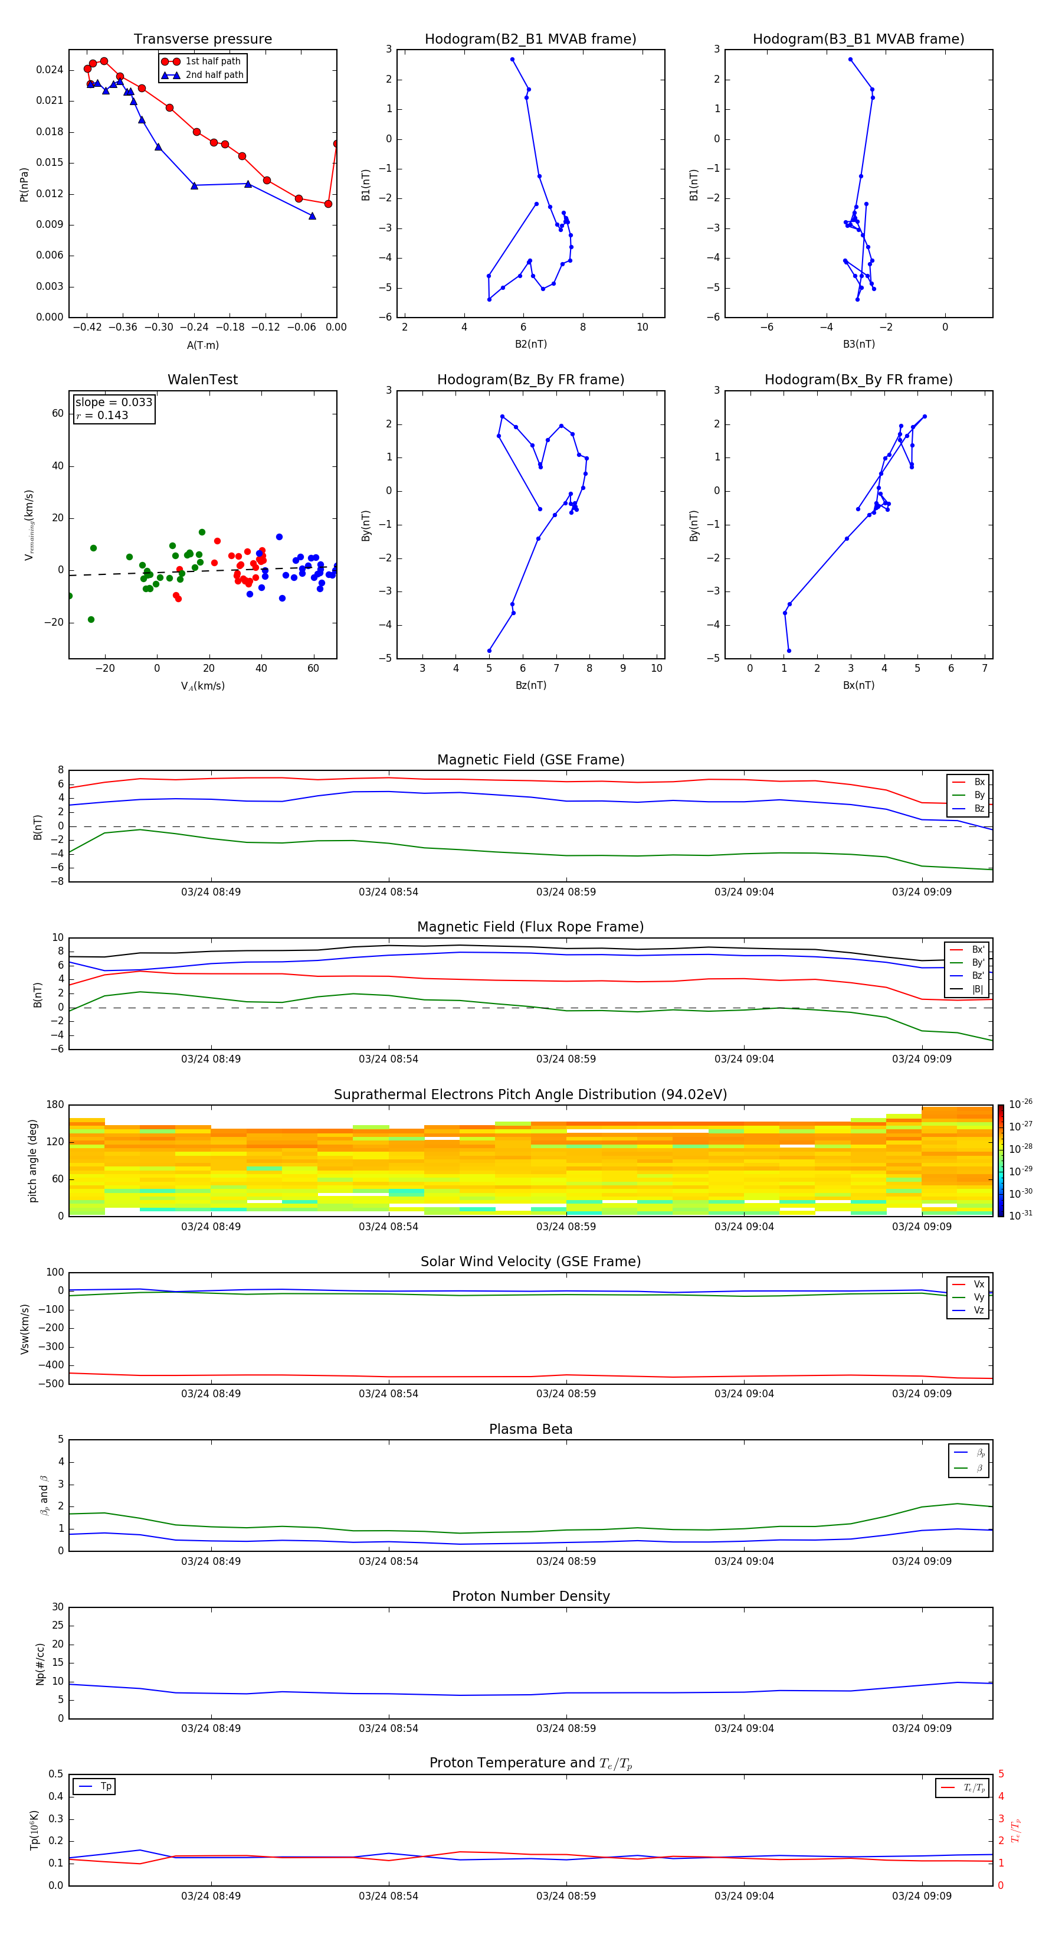Viewport: 1062px width, 1948px height.
Task: Click the 'B2(nT)' x-axis label
Action: coord(530,344)
